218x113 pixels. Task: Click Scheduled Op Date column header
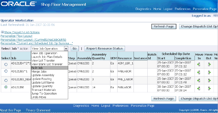[x=176, y=54]
